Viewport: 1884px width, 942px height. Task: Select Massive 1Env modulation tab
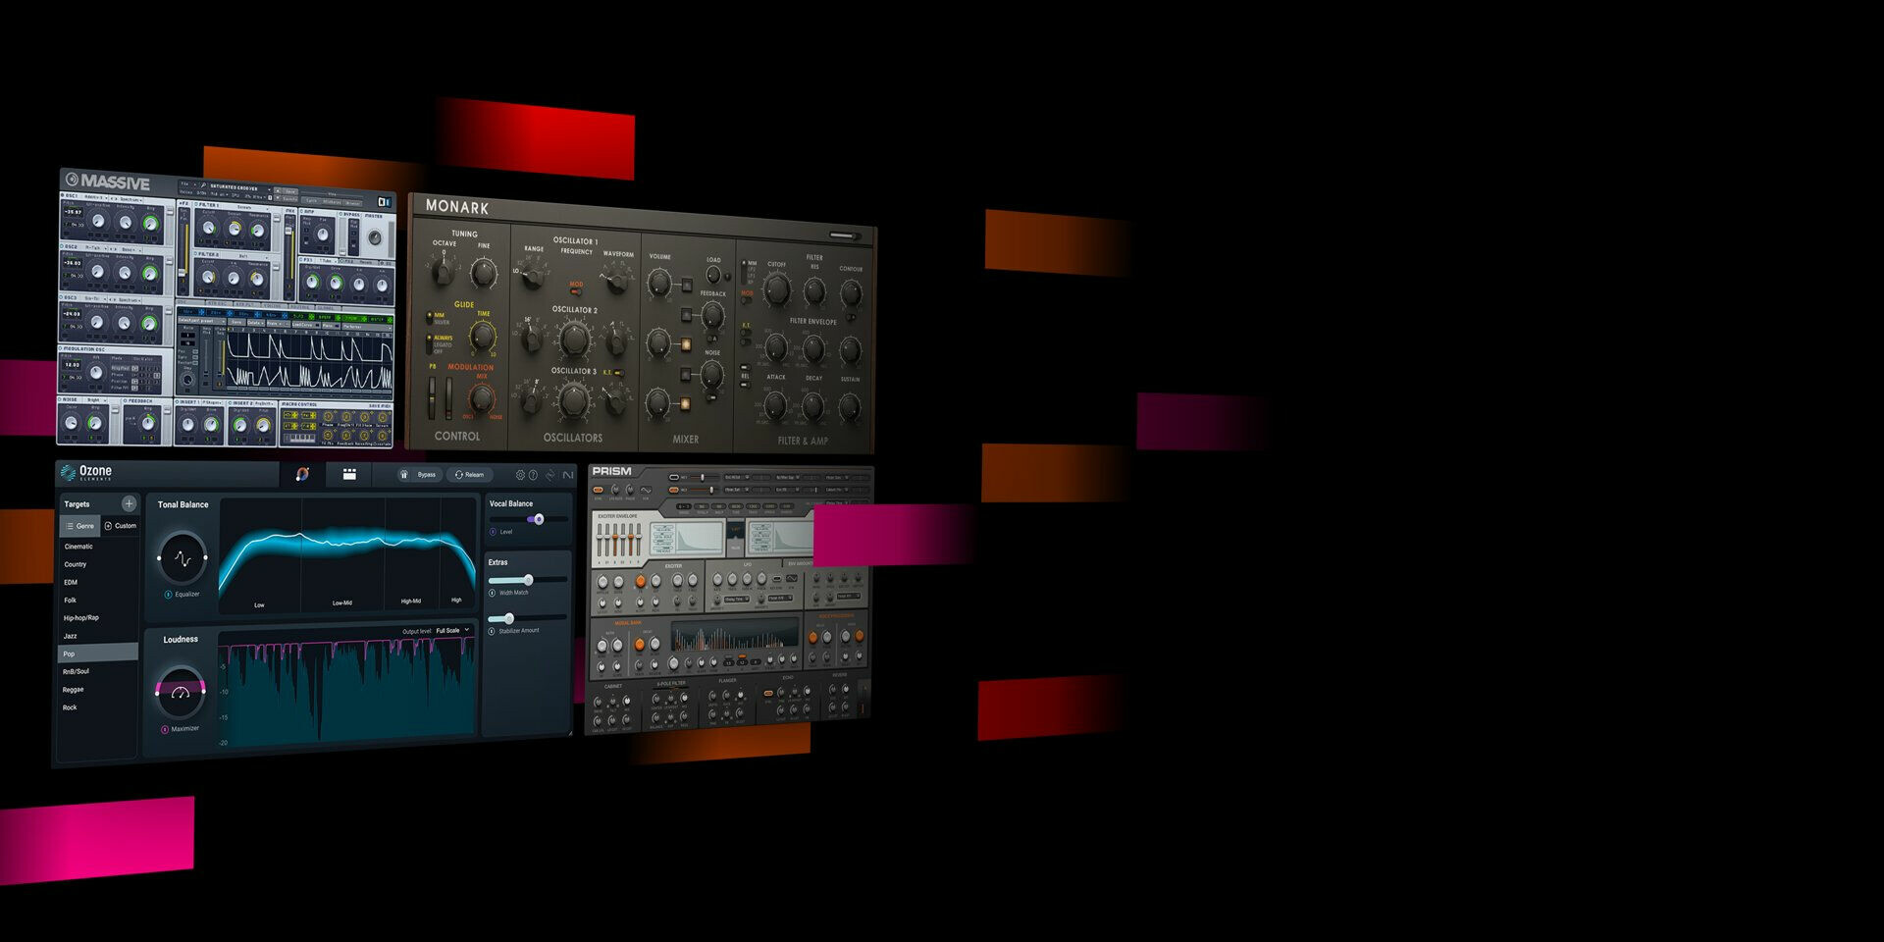click(191, 312)
